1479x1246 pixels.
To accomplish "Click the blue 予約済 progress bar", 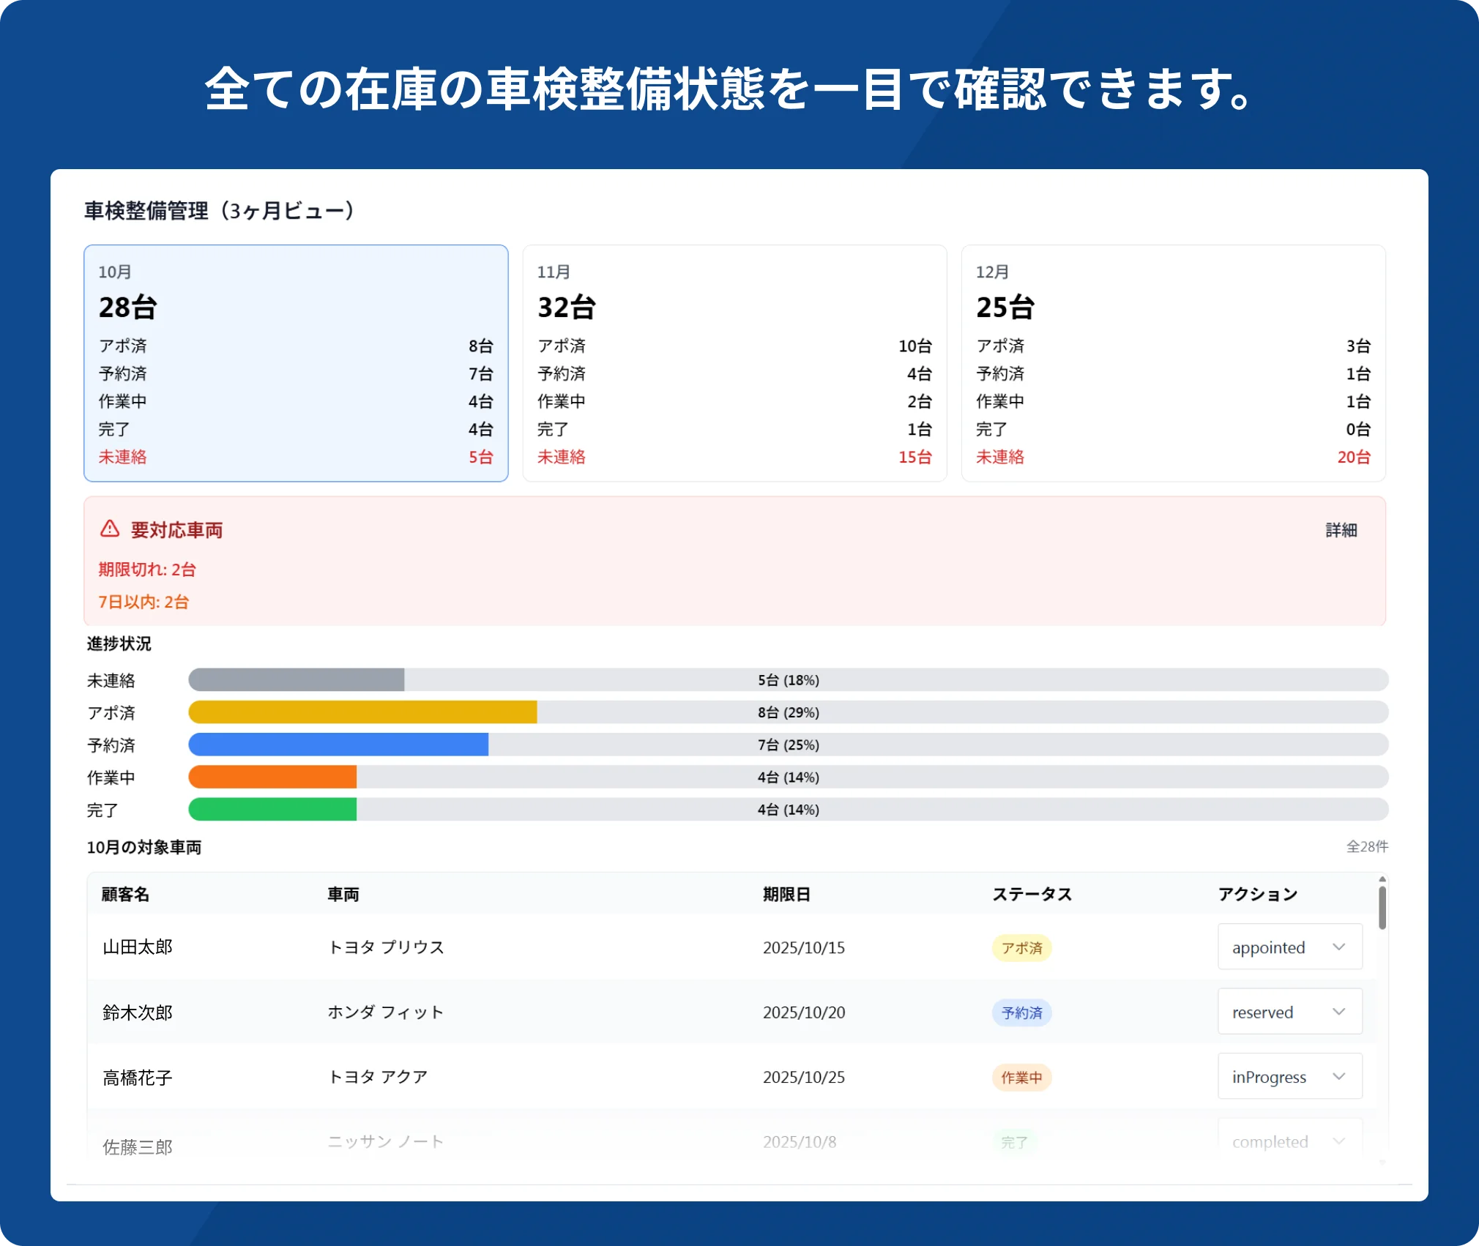I will coord(338,745).
